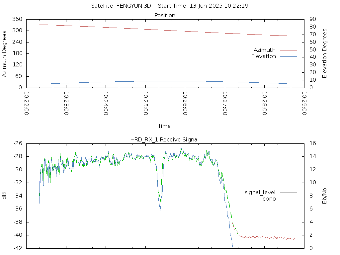
Task: Click the 'Azimuth Degrees' axis label
Action: click(x=4, y=54)
